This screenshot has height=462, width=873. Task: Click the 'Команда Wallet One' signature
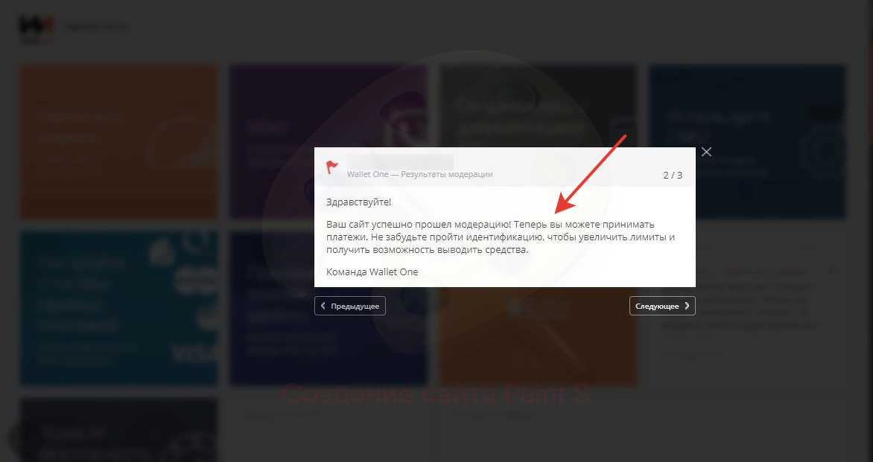372,272
